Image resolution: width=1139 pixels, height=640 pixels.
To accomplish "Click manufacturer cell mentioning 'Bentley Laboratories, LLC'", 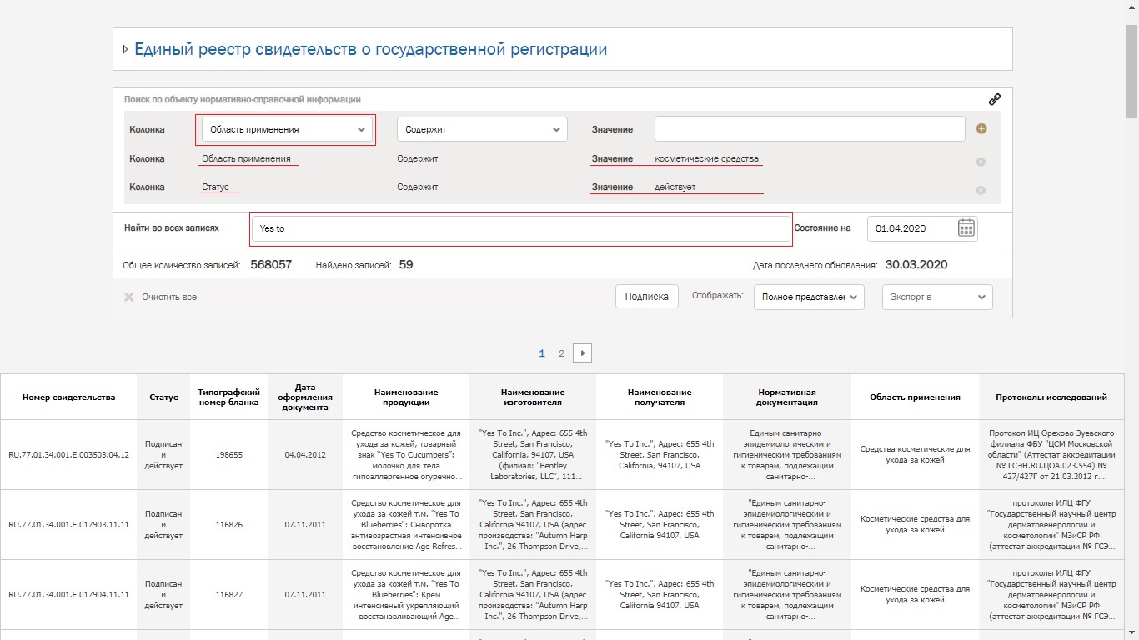I will tap(533, 455).
